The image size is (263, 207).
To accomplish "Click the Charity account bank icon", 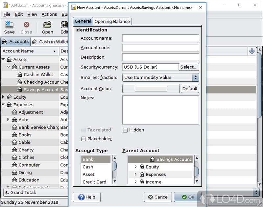I will (14, 150).
